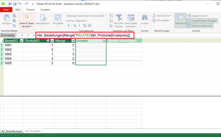The image size is (221, 137).
Task: Decrease decimal places icon
Action: [90, 26]
